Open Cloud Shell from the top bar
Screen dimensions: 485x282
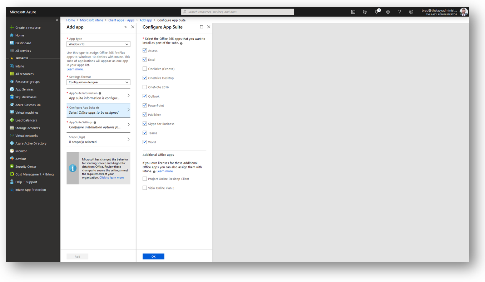(x=353, y=12)
